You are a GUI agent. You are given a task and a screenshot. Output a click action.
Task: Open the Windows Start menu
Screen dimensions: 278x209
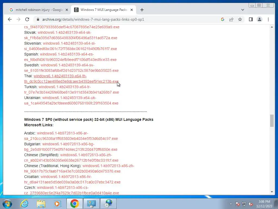coord(7,204)
